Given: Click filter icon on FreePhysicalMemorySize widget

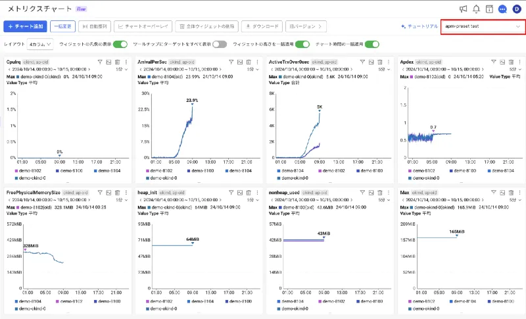Looking at the screenshot, I should click(100, 193).
